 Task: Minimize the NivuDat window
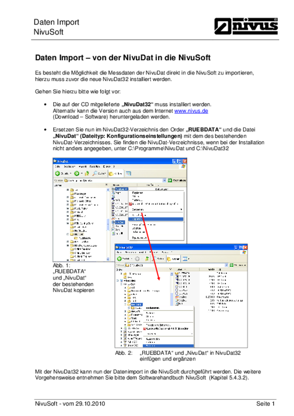pyautogui.click(x=174, y=161)
